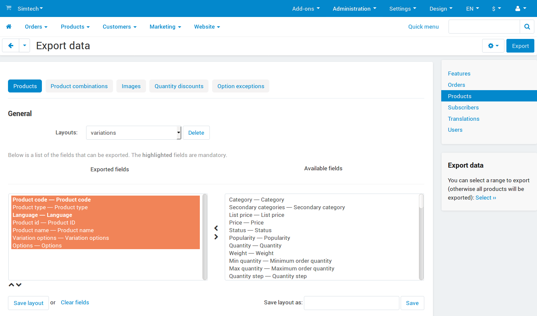This screenshot has height=316, width=537.
Task: Open the Layouts dropdown showing variations
Action: pos(134,133)
